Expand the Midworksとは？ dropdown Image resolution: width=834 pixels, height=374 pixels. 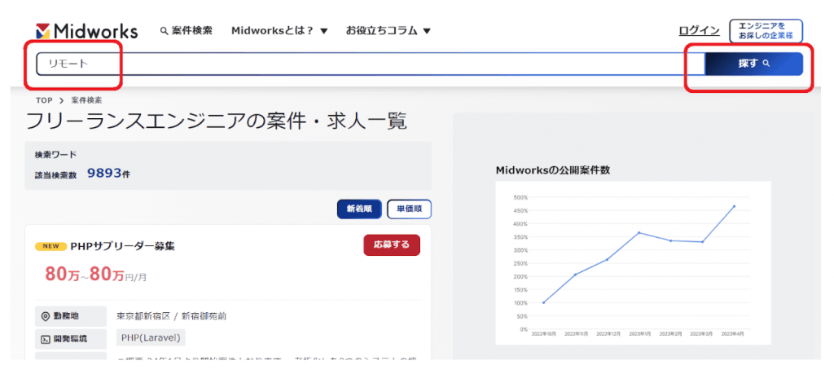(279, 31)
